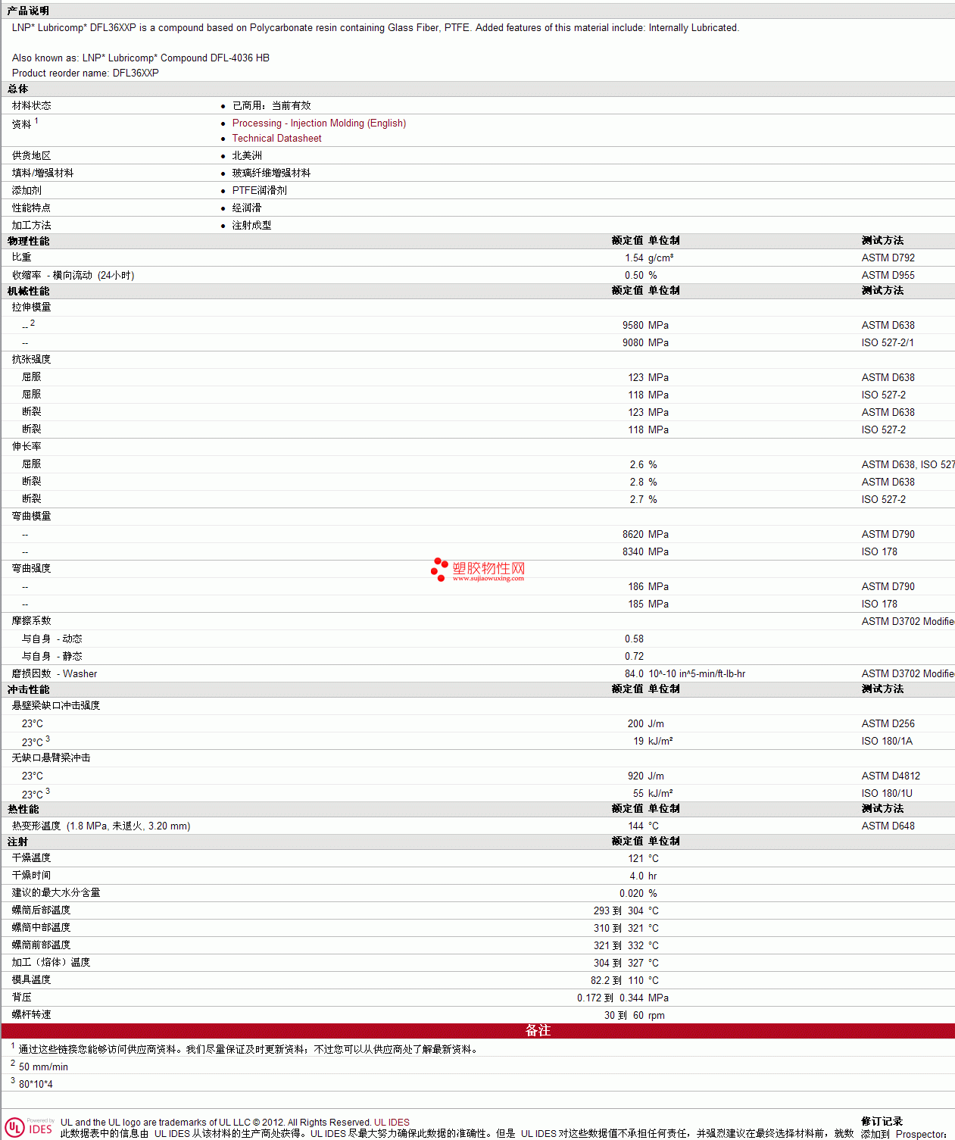Click the PTFE润滑剂 additive entry
This screenshot has width=955, height=1140.
pyautogui.click(x=259, y=190)
